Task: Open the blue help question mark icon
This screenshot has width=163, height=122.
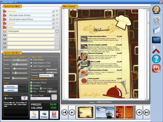Action: coord(156,59)
